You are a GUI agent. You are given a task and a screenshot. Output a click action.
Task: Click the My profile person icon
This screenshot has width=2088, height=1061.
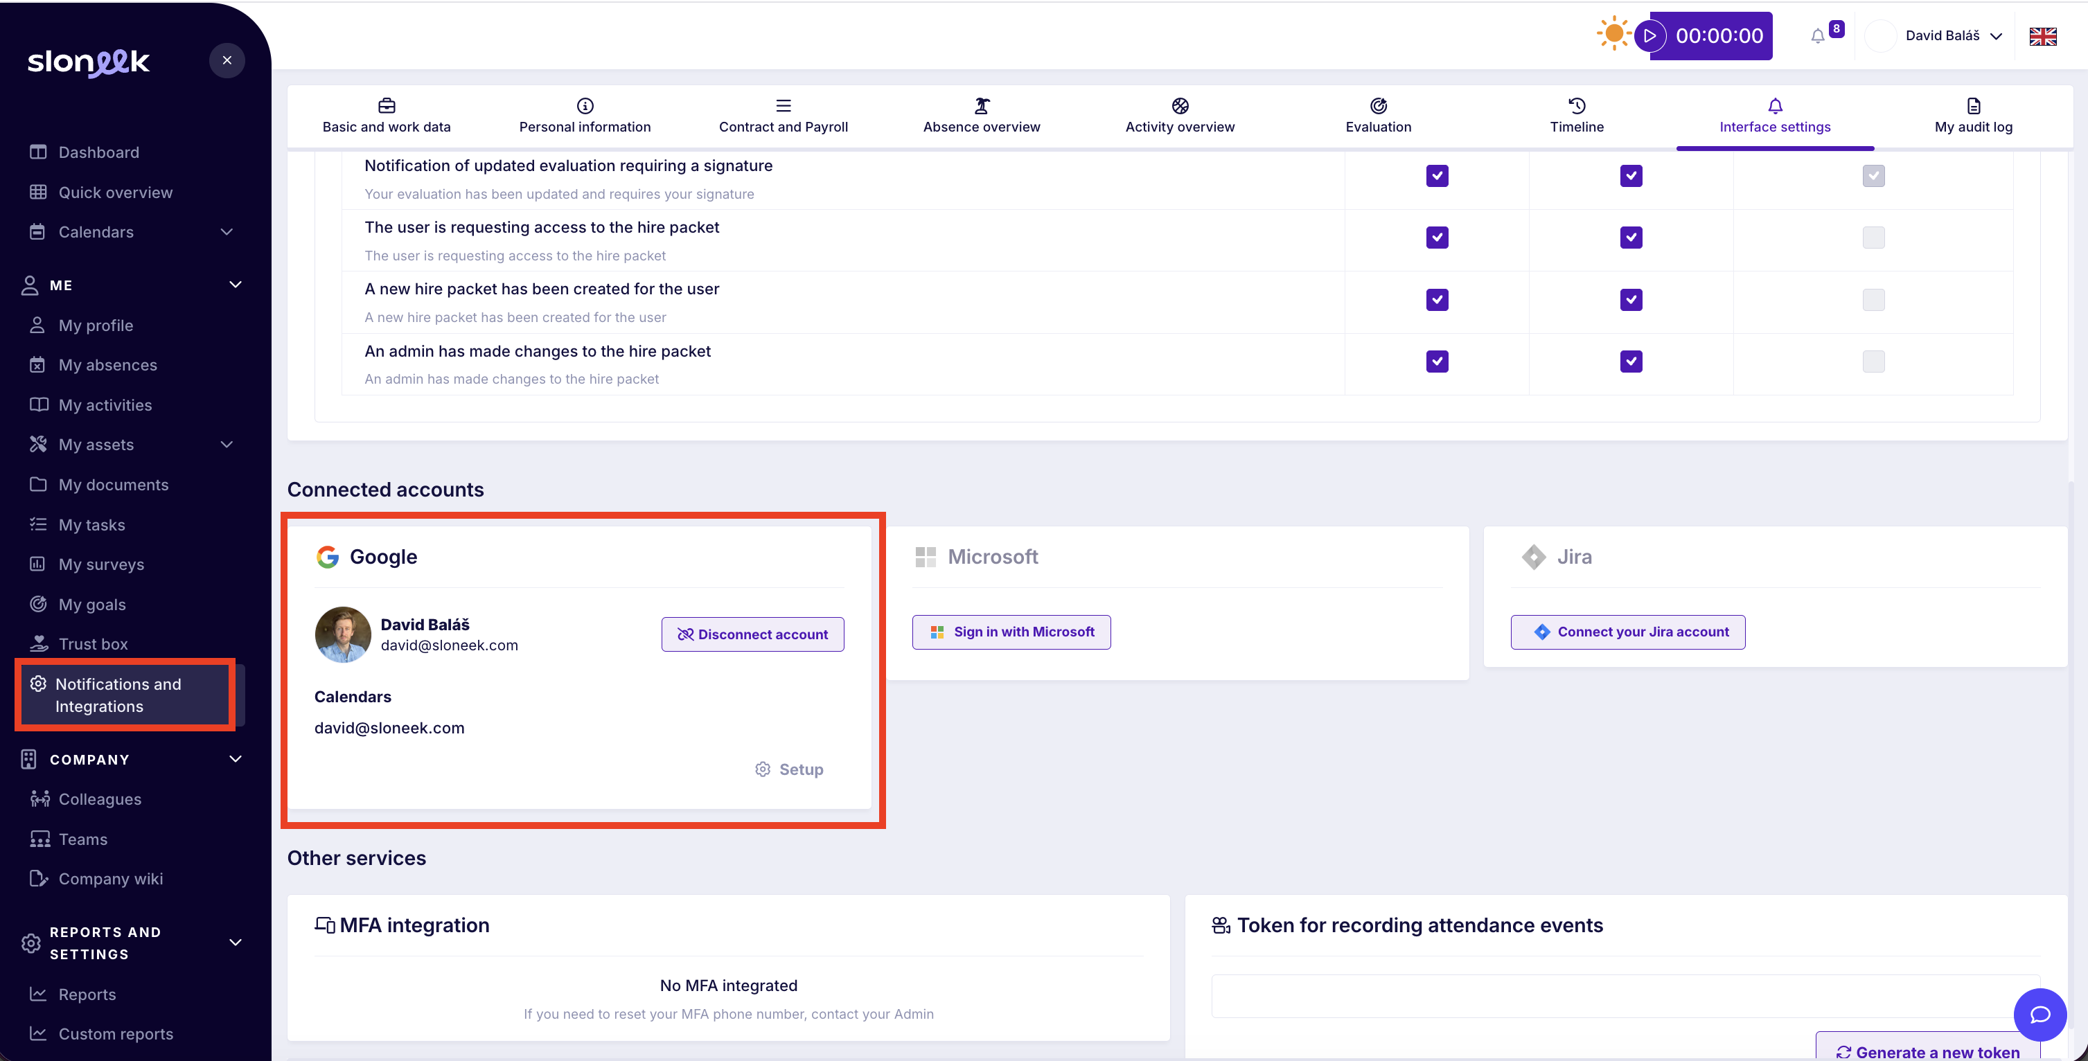pyautogui.click(x=37, y=325)
